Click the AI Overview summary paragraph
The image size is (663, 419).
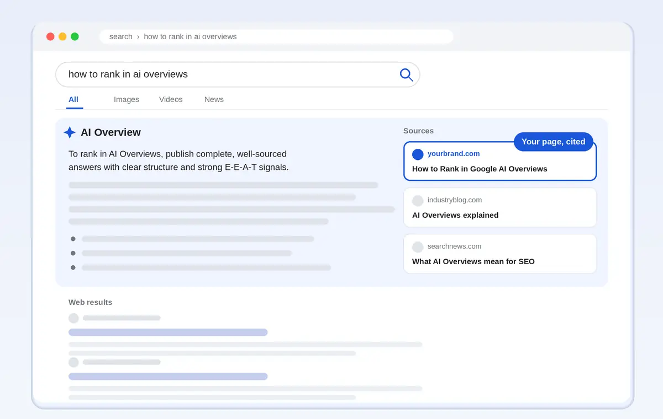[178, 160]
